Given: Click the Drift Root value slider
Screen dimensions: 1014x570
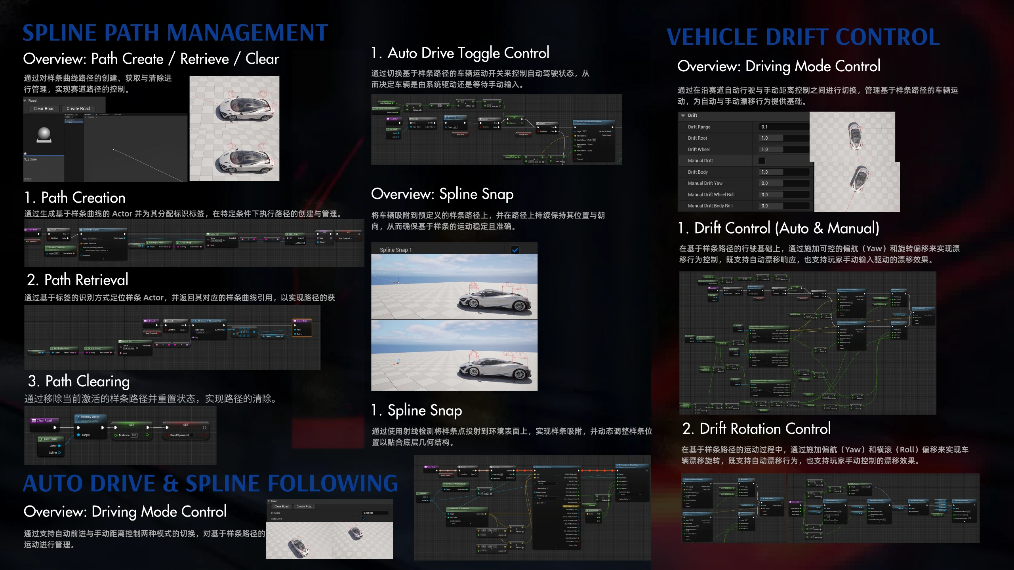Looking at the screenshot, I should coord(783,138).
